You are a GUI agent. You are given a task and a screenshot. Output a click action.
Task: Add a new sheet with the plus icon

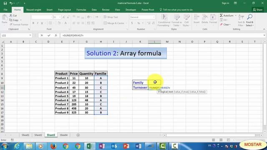click(x=78, y=135)
